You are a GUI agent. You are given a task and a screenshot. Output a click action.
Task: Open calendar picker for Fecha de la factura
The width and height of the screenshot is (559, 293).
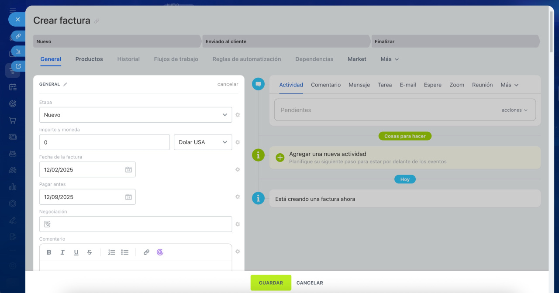128,169
